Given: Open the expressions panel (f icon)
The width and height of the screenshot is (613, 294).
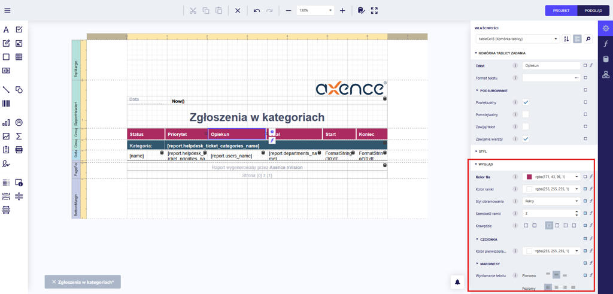Looking at the screenshot, I should [x=606, y=44].
